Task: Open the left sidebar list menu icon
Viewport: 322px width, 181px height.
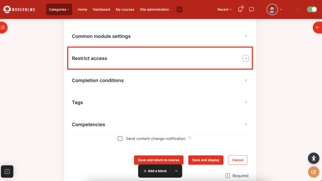Action: point(3,28)
